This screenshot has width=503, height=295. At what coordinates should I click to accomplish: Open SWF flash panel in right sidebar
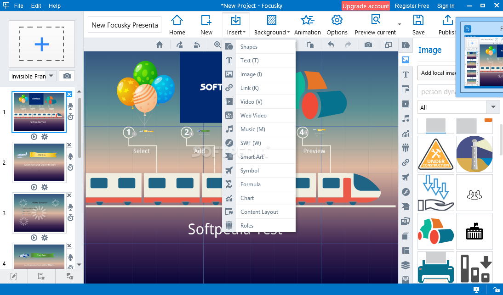coord(406,192)
